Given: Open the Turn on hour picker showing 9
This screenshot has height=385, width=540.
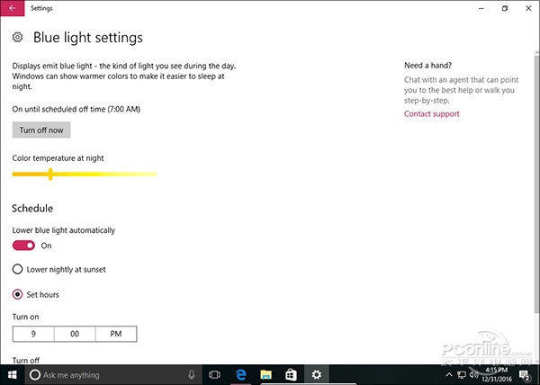Looking at the screenshot, I should tap(33, 334).
